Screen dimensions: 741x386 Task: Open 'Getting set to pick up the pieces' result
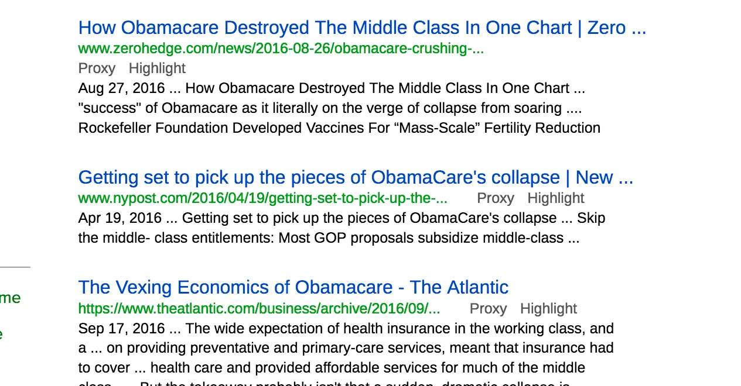click(x=356, y=177)
